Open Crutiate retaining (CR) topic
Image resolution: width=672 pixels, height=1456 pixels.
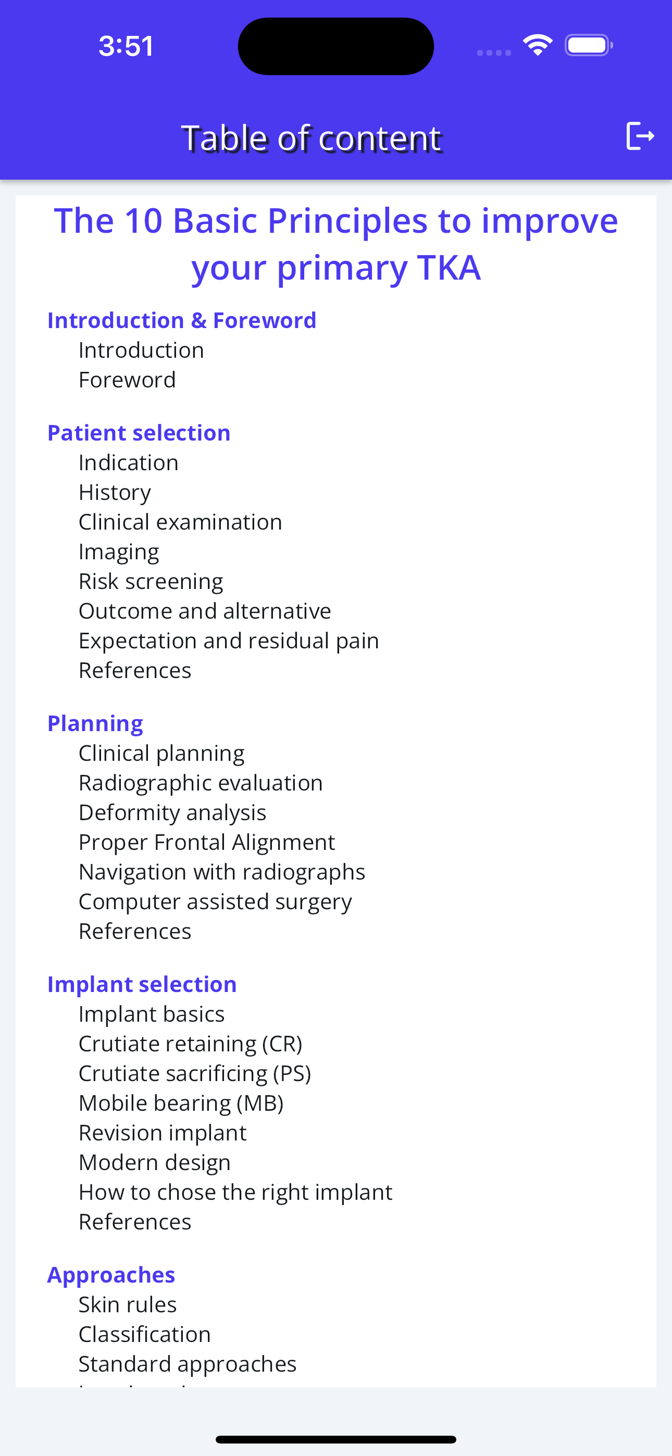[x=190, y=1044]
